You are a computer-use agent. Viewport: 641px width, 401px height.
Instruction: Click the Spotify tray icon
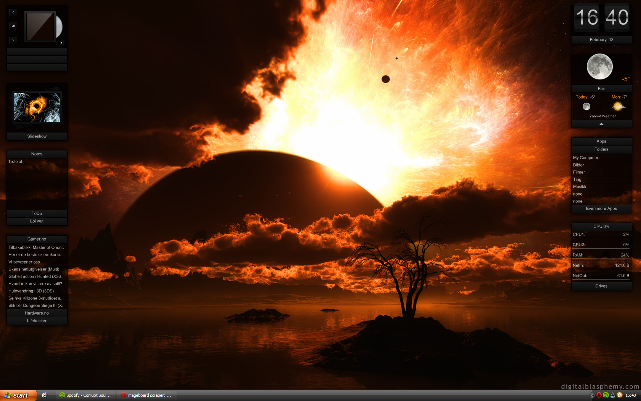coord(606,395)
